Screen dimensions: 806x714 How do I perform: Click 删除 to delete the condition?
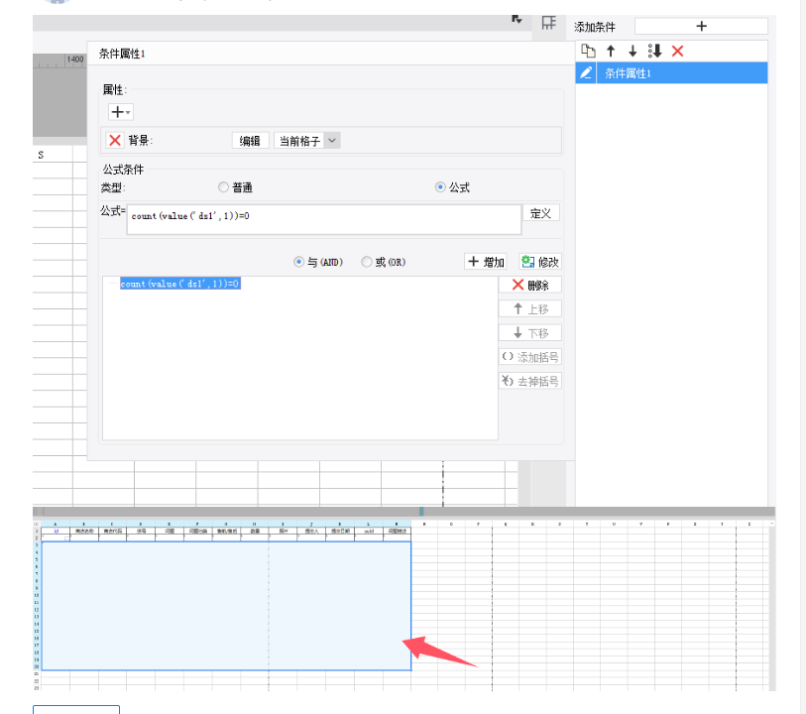tap(530, 286)
